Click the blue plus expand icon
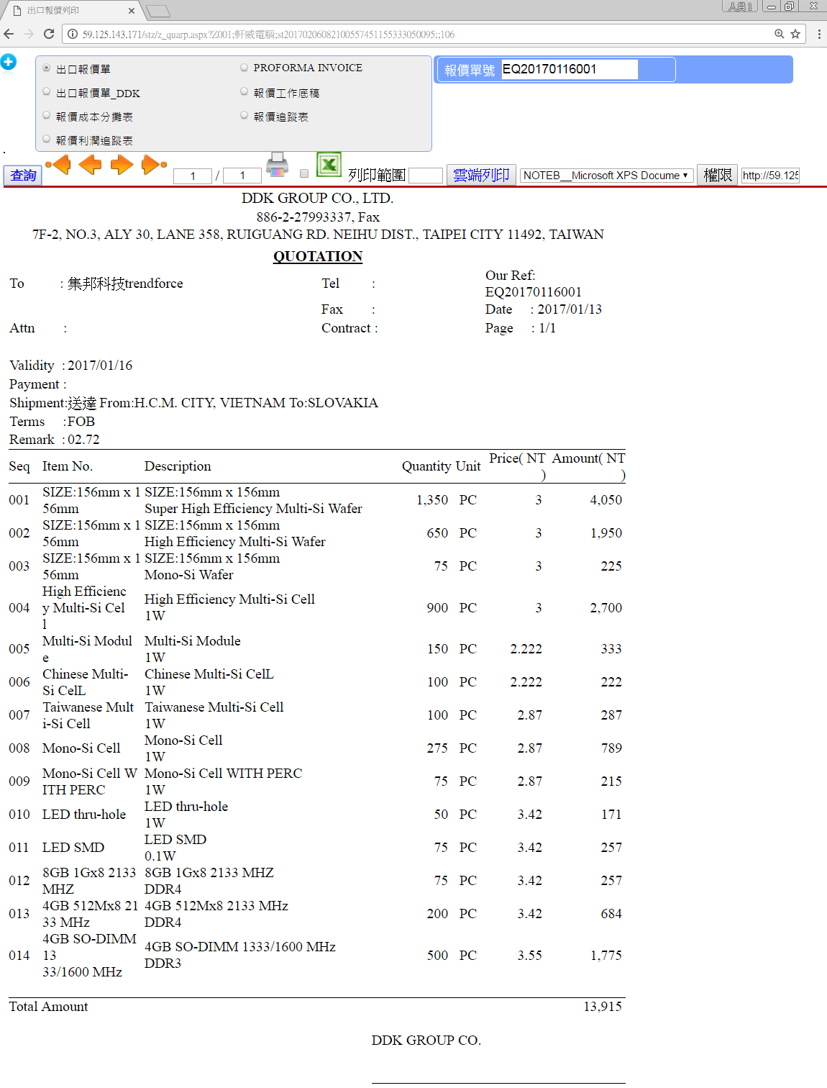This screenshot has width=827, height=1088. (x=9, y=62)
